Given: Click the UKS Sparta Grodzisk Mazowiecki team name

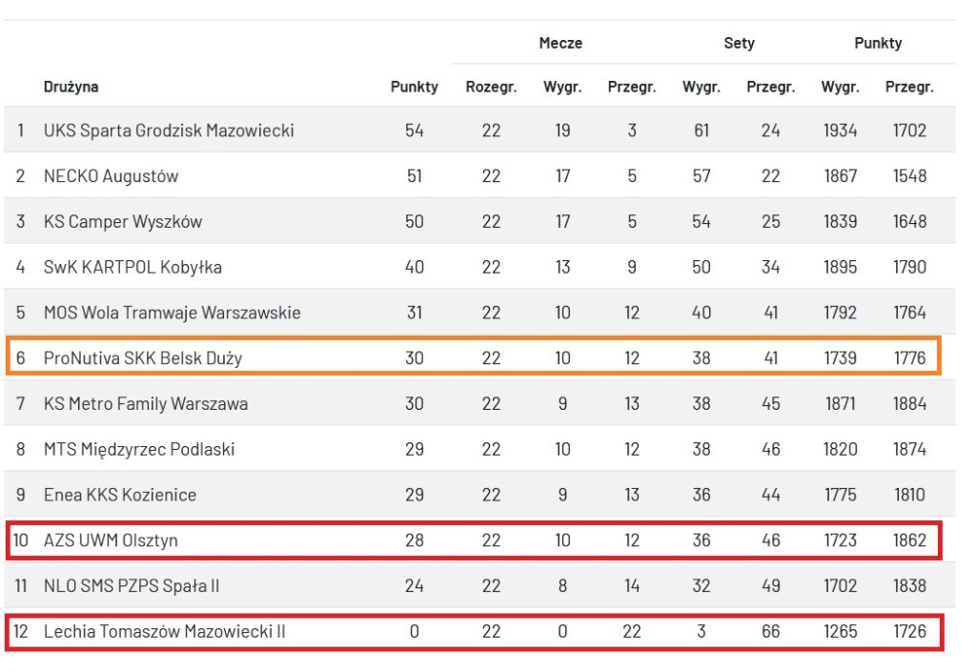Looking at the screenshot, I should [x=169, y=131].
